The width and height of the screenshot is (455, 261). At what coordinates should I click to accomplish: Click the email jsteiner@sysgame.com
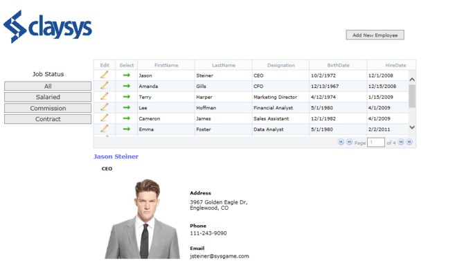tap(220, 256)
